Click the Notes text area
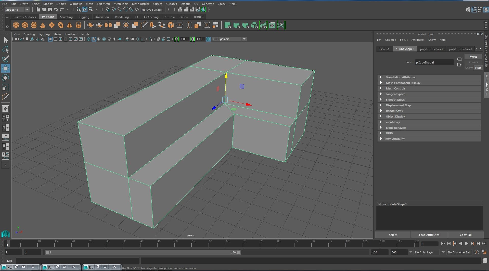 point(429,218)
